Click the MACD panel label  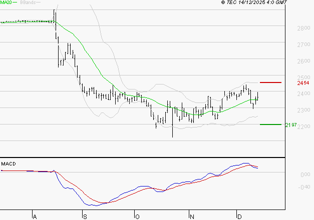click(x=9, y=164)
